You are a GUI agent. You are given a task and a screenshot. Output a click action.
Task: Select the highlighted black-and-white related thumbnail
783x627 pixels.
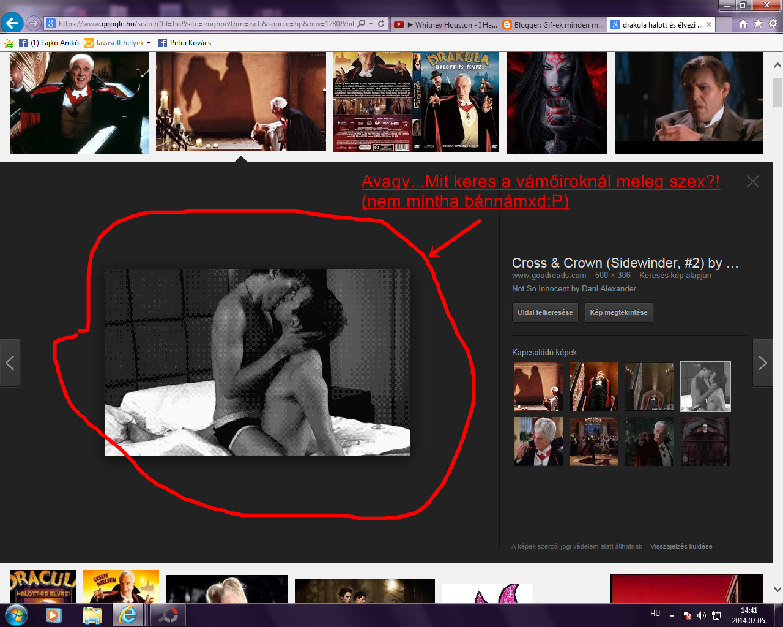(x=705, y=386)
